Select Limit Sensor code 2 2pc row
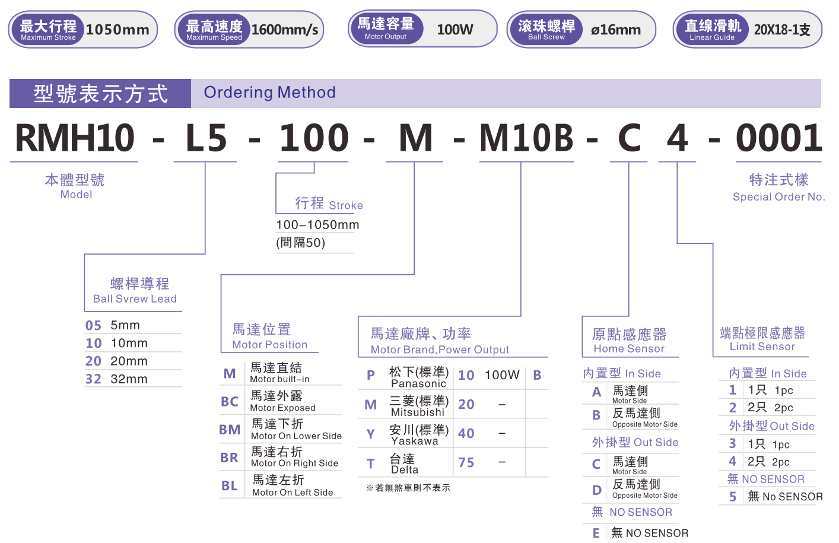839x543 pixels. click(x=767, y=407)
